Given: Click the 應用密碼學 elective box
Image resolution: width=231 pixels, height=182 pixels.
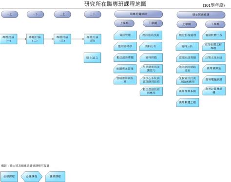Looking at the screenshot, I should click(x=125, y=46).
